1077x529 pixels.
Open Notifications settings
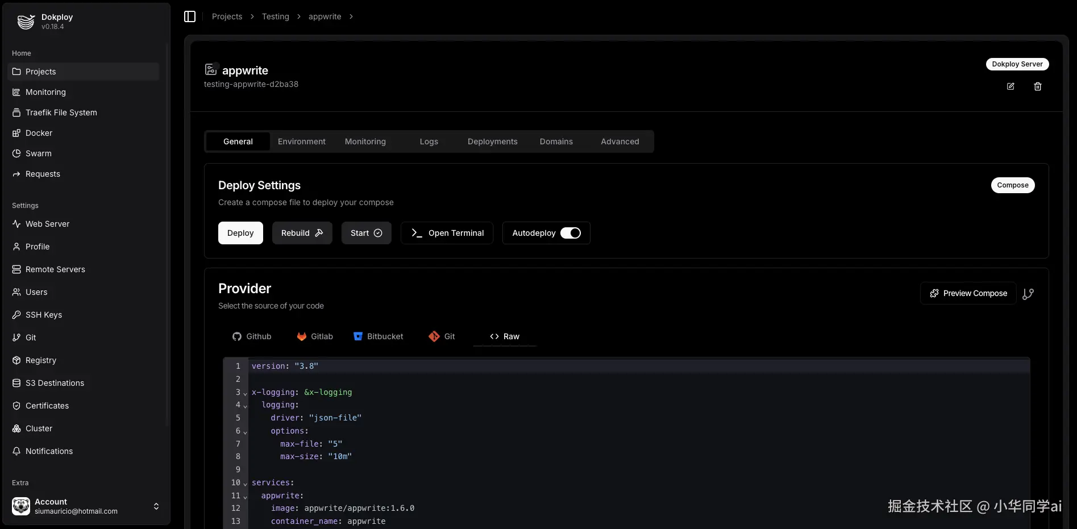84,451
